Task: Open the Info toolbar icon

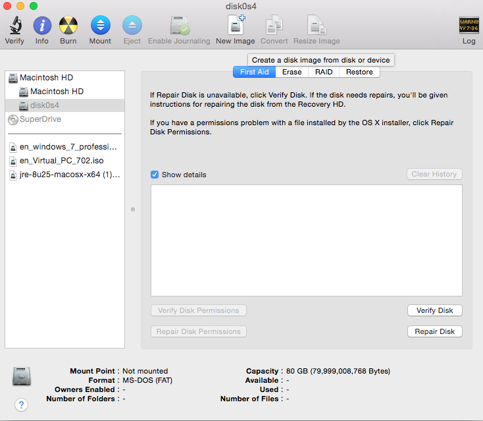Action: point(42,25)
